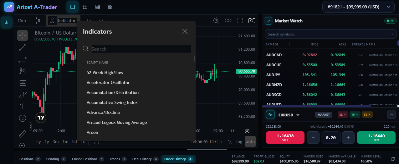Select the pattern drawing tool
The image size is (399, 164).
click(23, 71)
